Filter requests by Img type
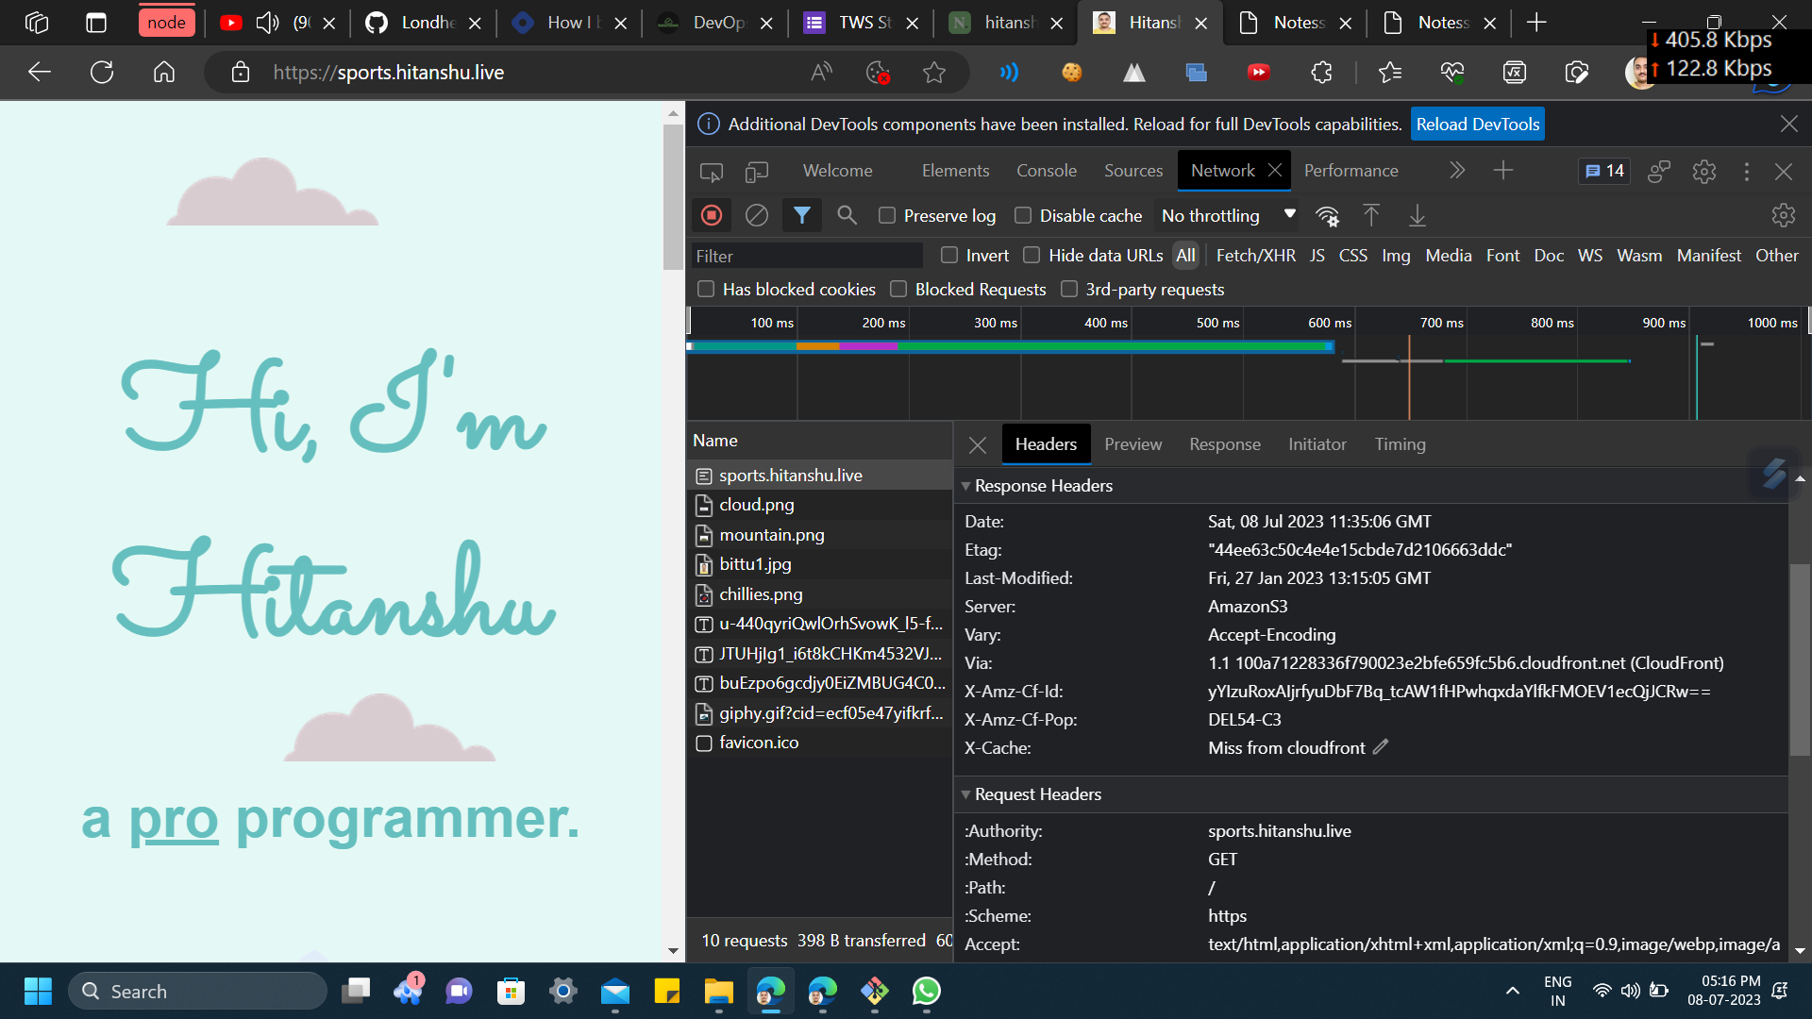The width and height of the screenshot is (1812, 1019). click(x=1396, y=256)
